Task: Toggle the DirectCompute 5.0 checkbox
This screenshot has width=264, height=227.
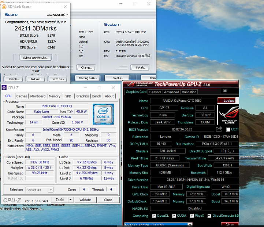Action: pyautogui.click(x=209, y=216)
